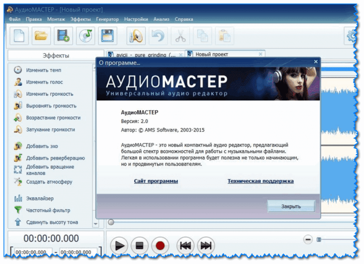Open the Файл menu
The height and width of the screenshot is (264, 364).
tap(15, 19)
